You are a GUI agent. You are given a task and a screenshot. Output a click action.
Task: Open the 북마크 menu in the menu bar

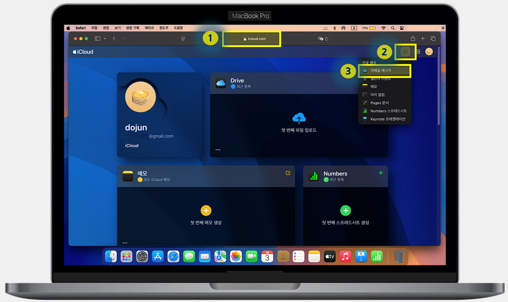pyautogui.click(x=149, y=28)
